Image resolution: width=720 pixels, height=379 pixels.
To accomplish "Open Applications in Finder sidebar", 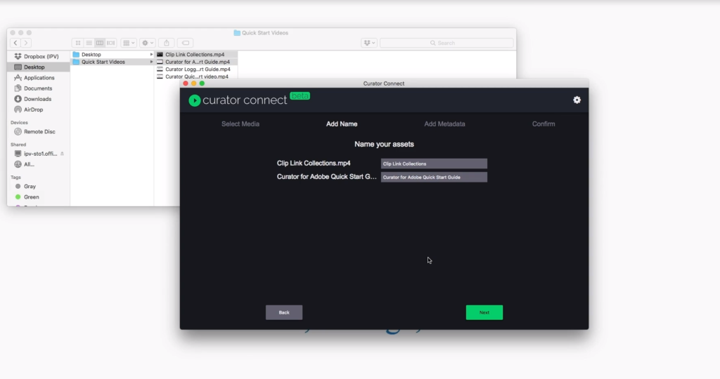I will [x=39, y=77].
